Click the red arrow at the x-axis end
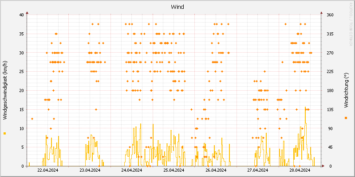The image size is (355, 177). coord(323,166)
